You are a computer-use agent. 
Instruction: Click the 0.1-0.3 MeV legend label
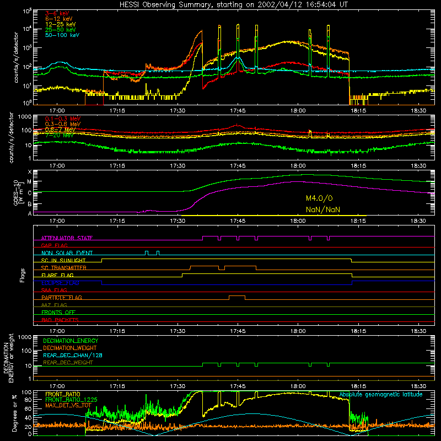coord(63,119)
